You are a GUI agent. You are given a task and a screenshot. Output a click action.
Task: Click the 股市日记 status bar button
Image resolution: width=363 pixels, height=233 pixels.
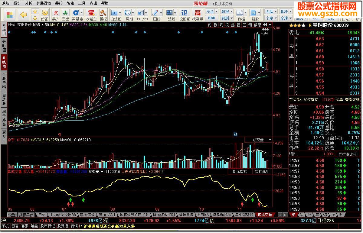(47, 226)
